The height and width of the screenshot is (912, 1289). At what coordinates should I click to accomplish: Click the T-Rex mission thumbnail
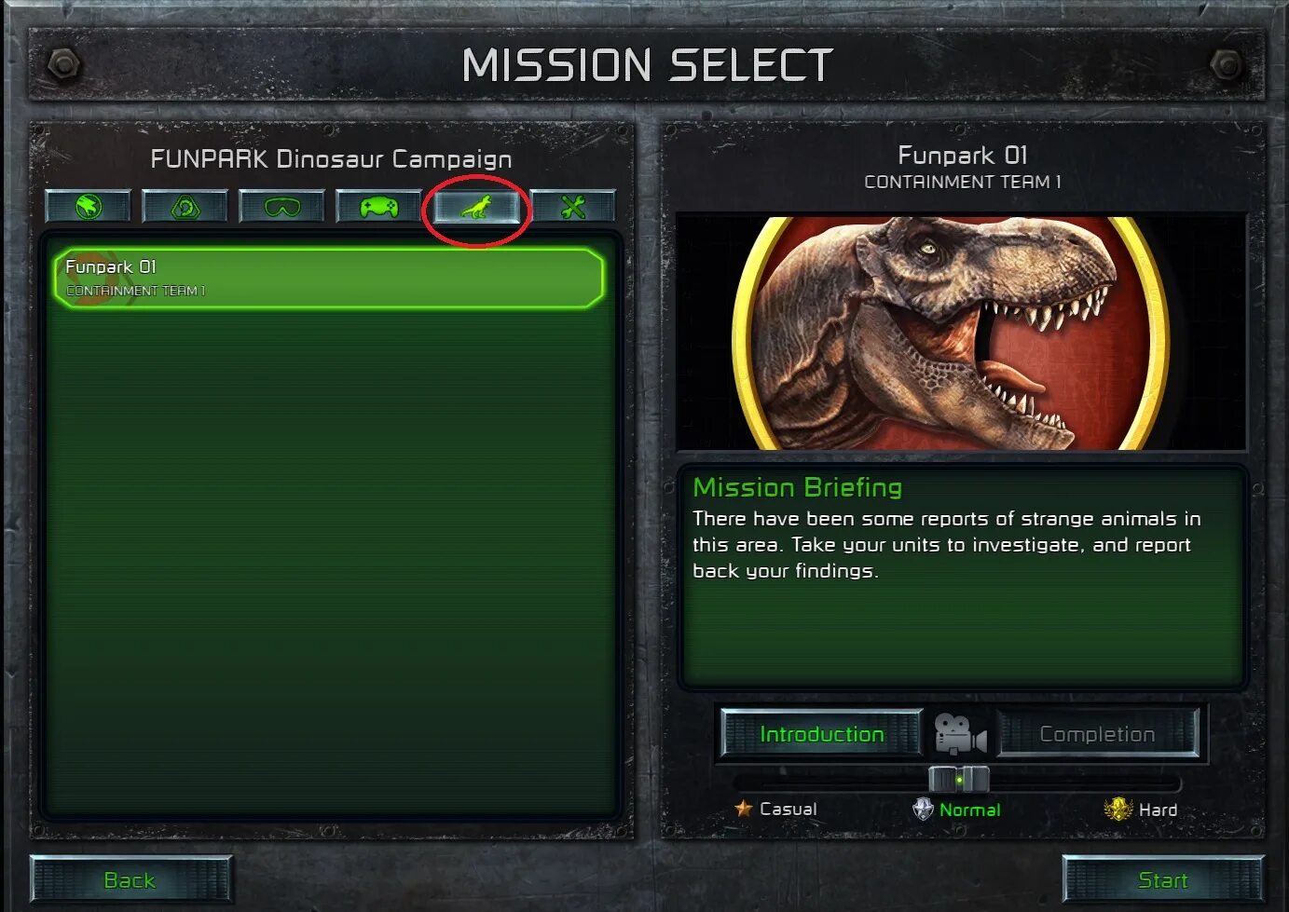click(961, 333)
